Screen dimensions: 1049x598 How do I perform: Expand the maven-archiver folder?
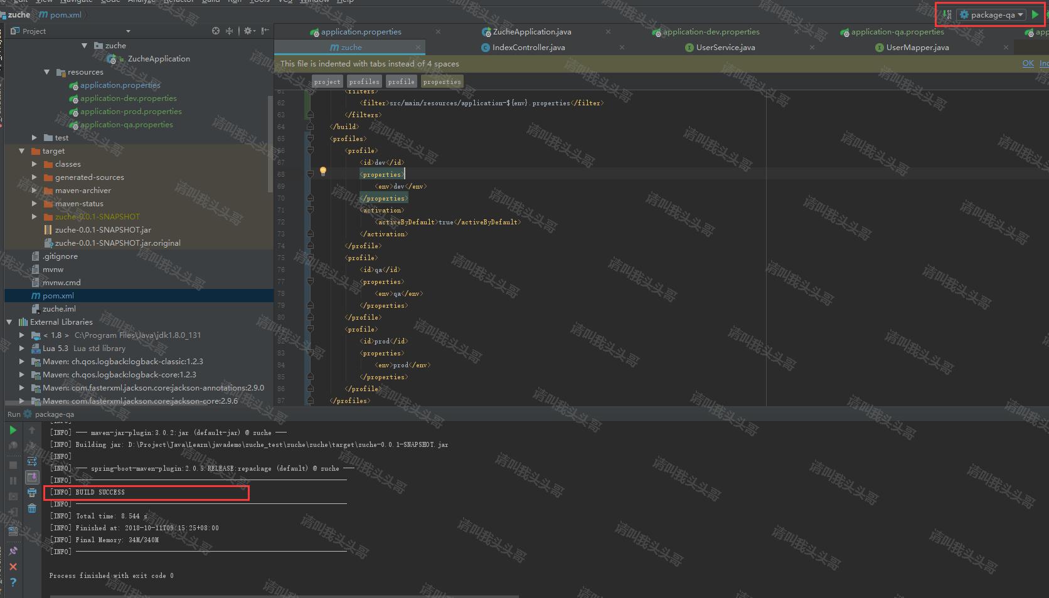(35, 191)
